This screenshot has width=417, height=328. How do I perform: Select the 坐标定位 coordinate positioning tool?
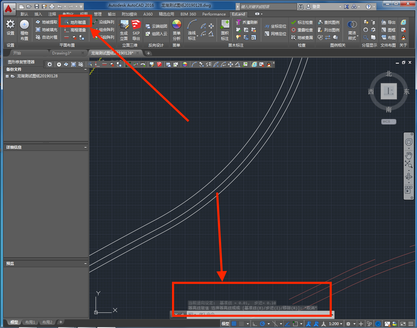coord(275,26)
